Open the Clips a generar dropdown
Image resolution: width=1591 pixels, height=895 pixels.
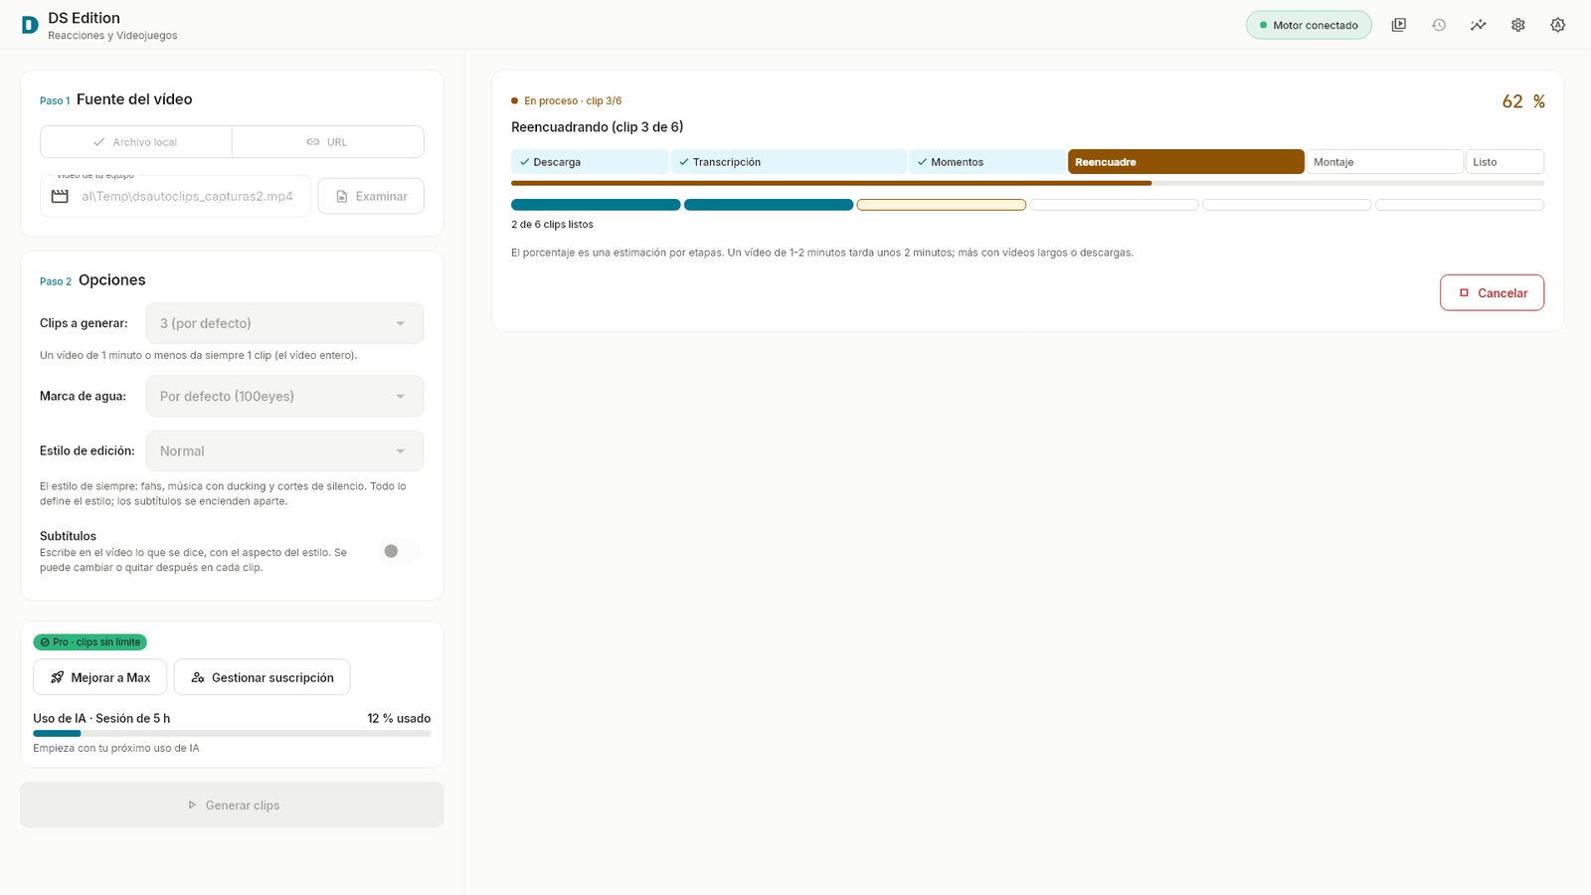284,323
